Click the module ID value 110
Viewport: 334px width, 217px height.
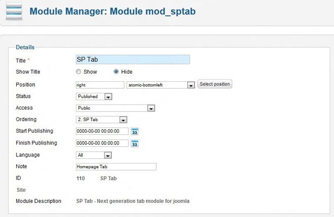(80, 178)
